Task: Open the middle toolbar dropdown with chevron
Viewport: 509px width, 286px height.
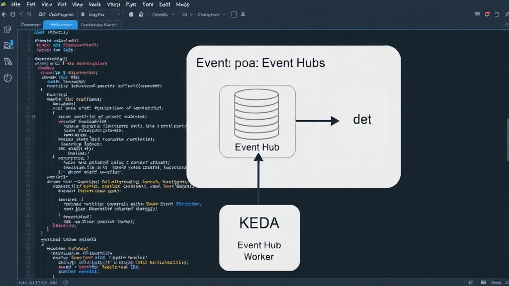Action: (x=163, y=14)
